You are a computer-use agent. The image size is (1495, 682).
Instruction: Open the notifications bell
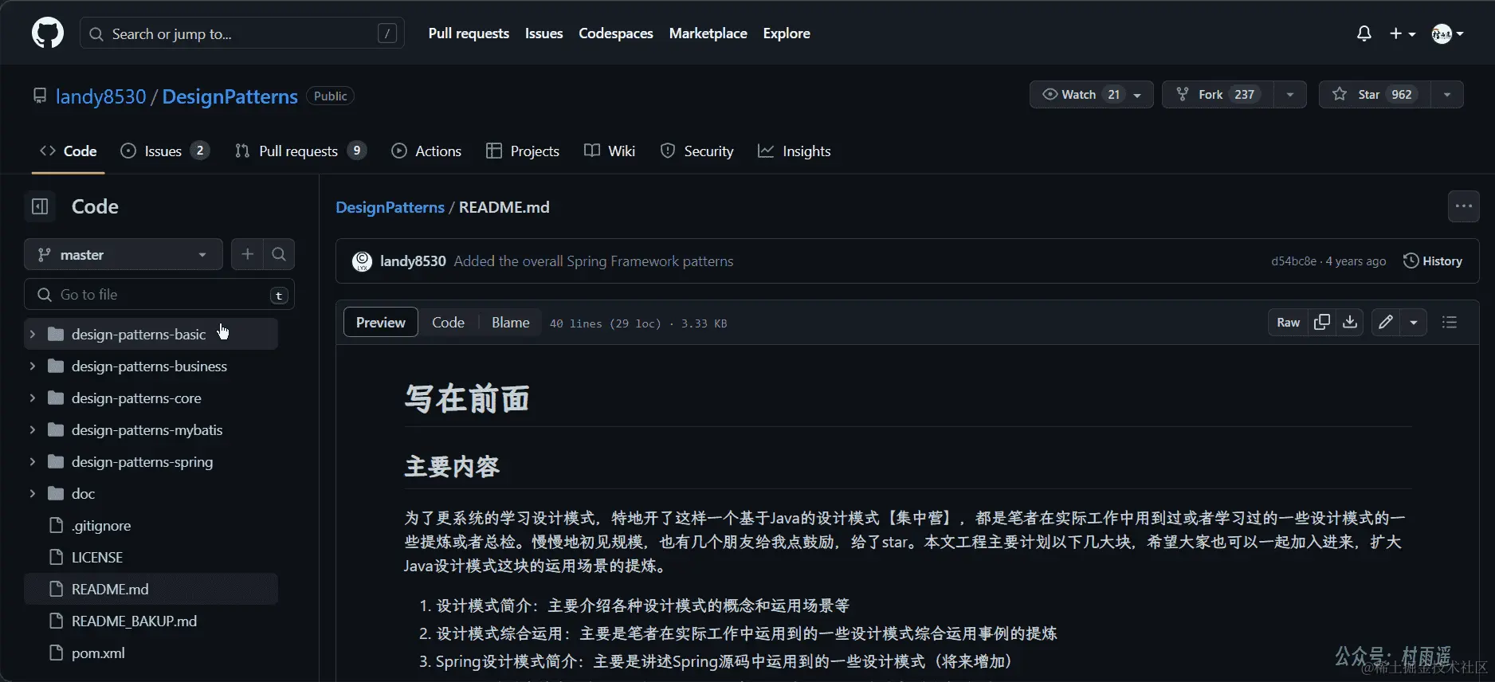1364,33
